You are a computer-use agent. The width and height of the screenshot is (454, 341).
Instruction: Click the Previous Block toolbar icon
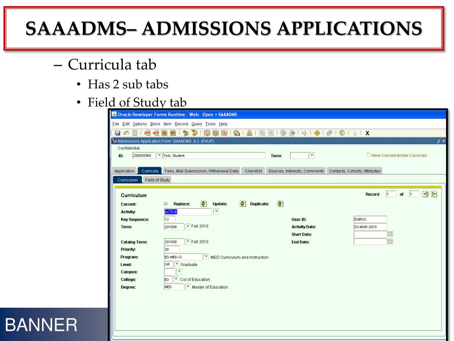coord(186,133)
